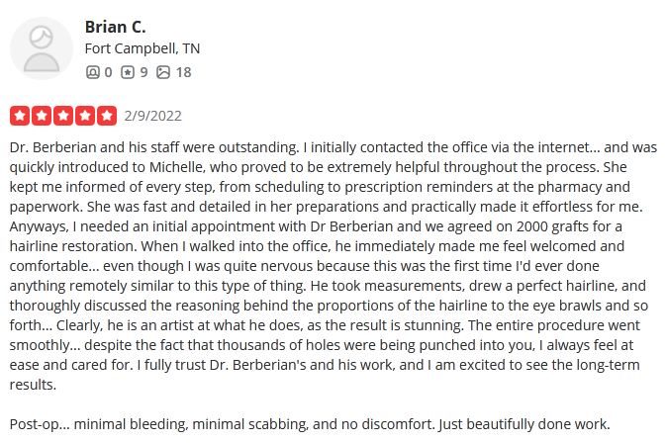Click Brian C.'s default profile avatar

(42, 48)
